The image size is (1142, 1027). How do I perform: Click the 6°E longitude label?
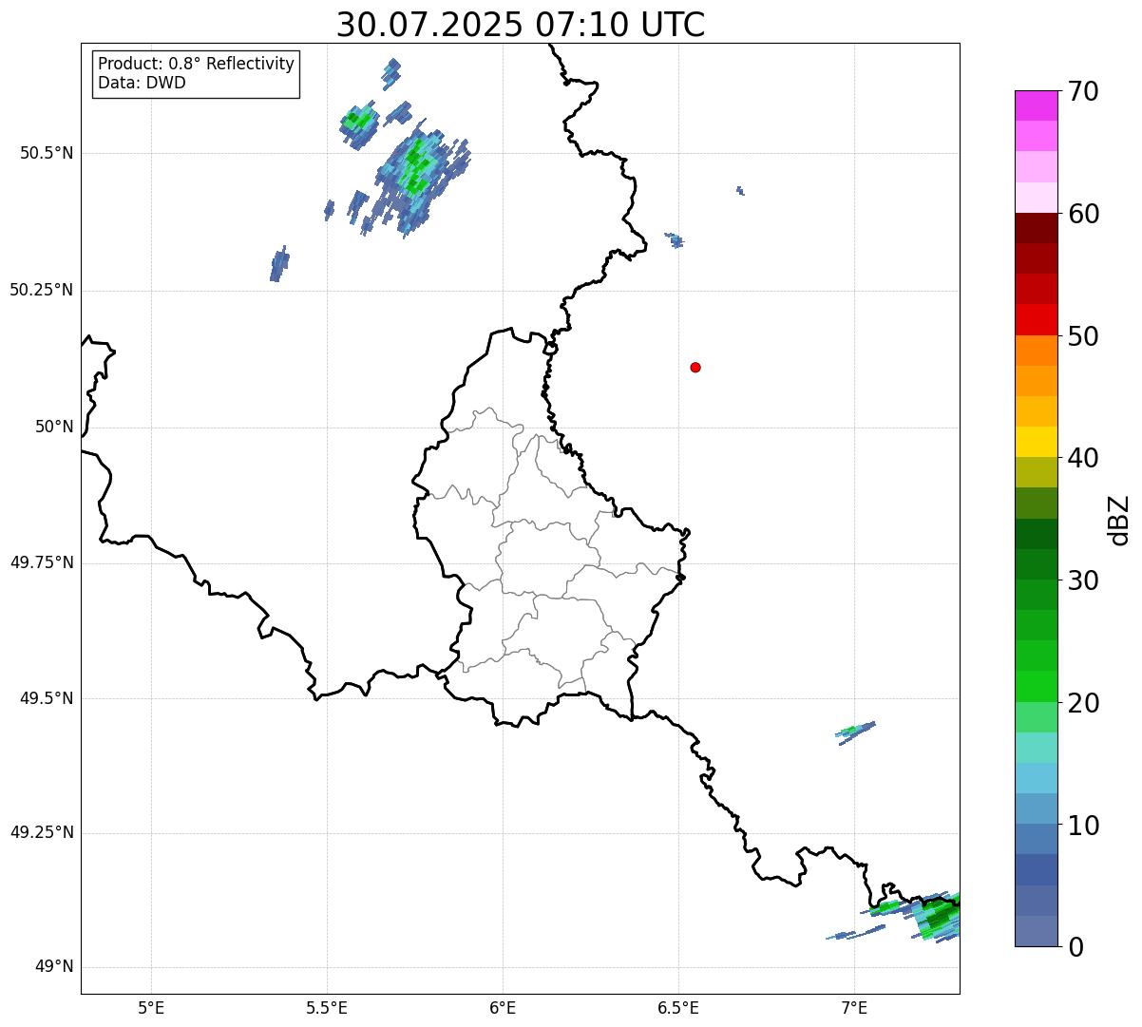(x=503, y=1008)
